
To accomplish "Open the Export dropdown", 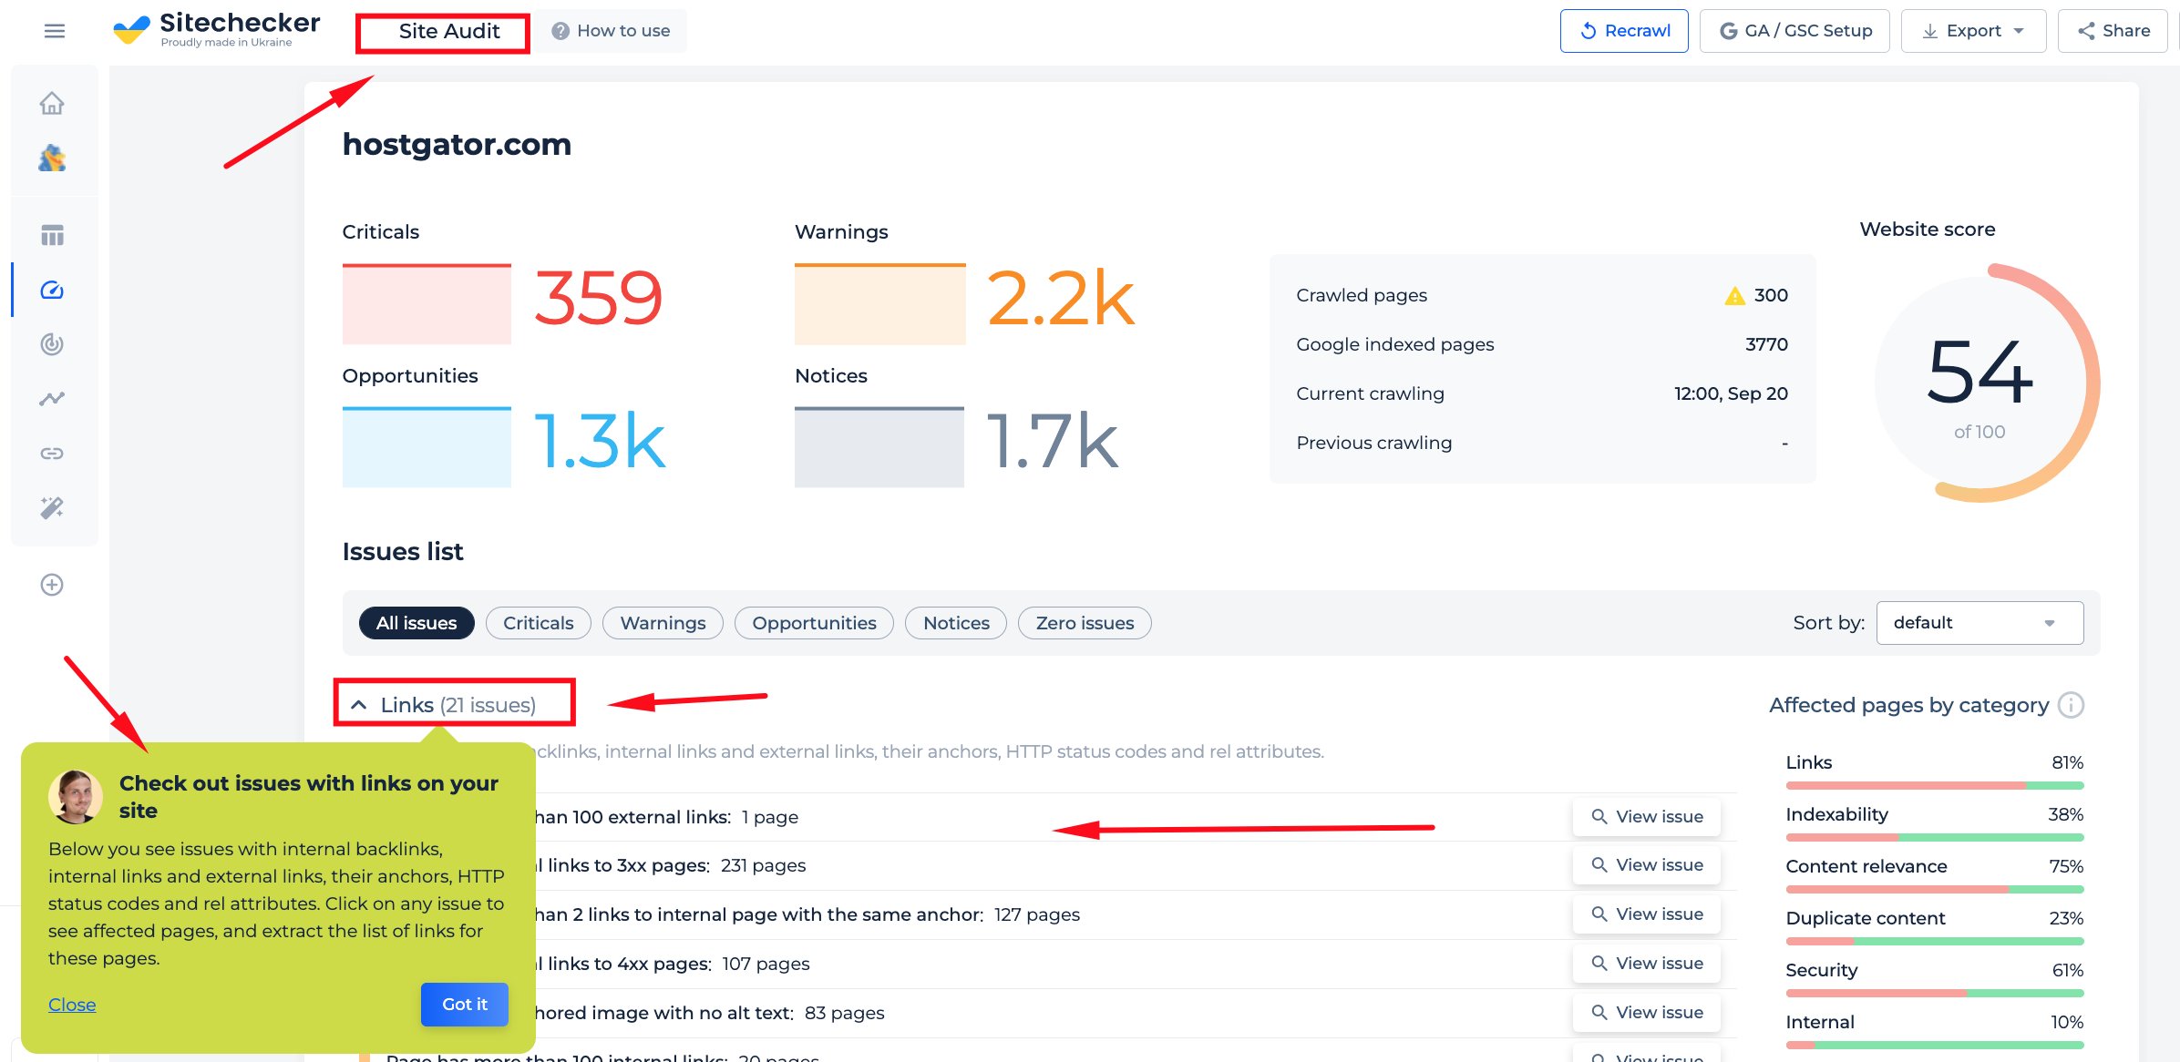I will (x=1973, y=31).
